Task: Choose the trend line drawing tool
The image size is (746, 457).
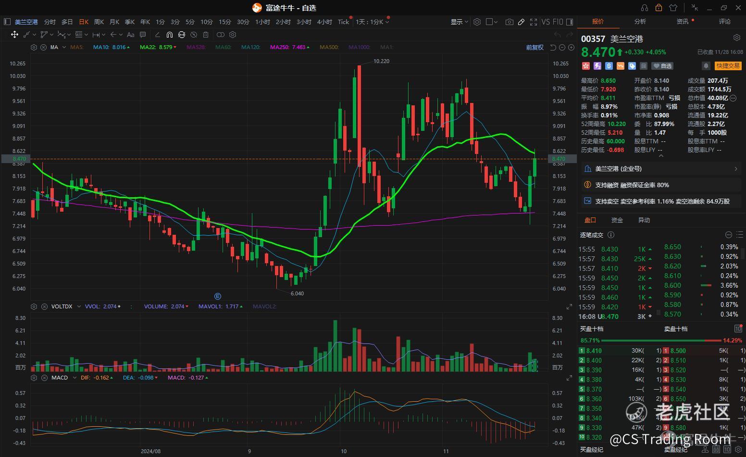Action: pyautogui.click(x=26, y=35)
